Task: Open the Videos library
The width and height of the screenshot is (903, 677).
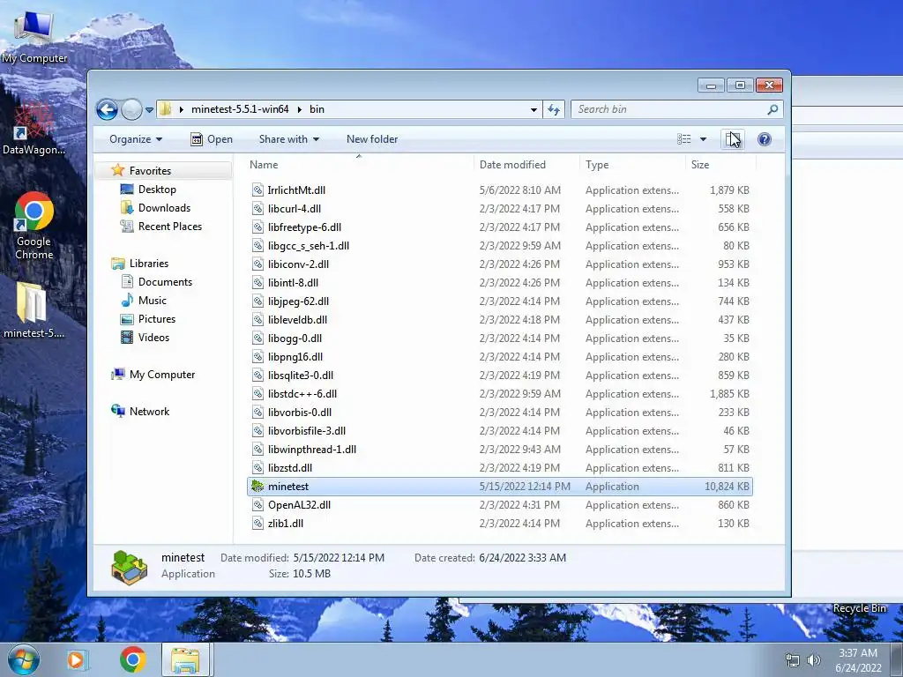Action: click(x=153, y=338)
